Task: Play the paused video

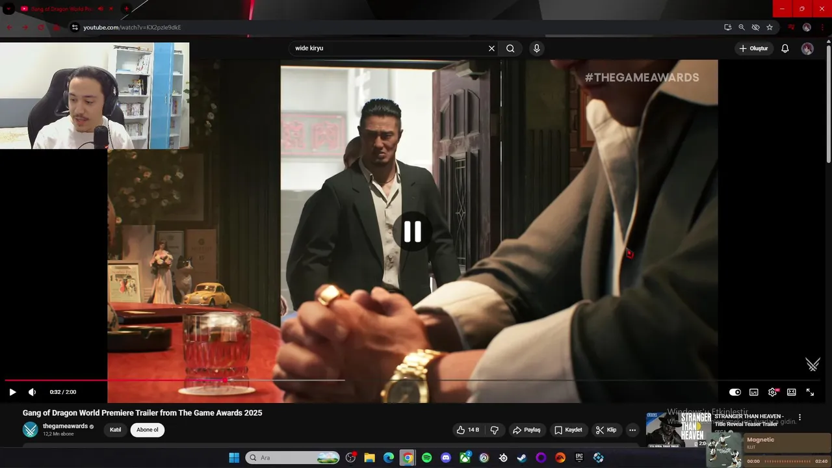Action: (x=12, y=392)
